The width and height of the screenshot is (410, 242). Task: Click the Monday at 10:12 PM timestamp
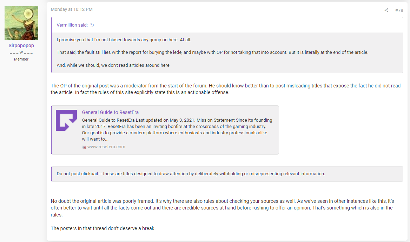[72, 9]
